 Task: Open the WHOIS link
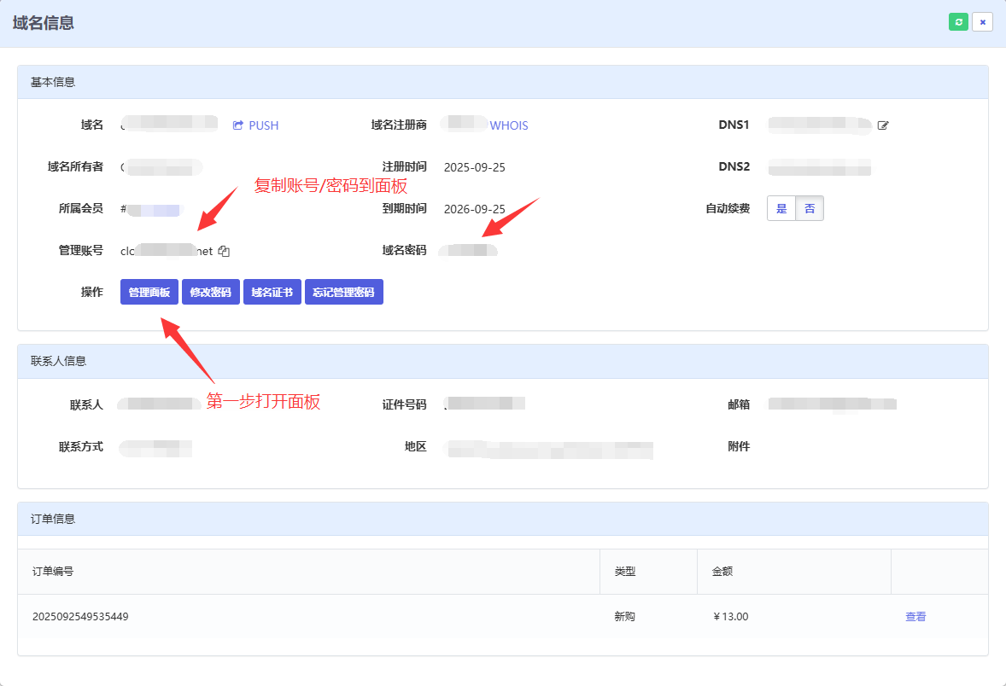point(509,125)
